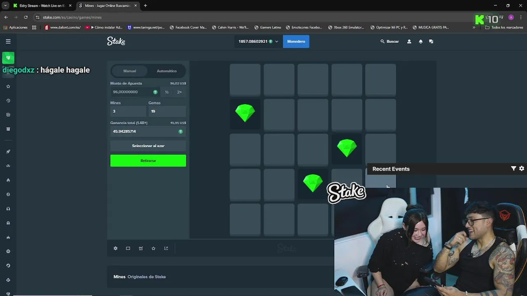Image resolution: width=527 pixels, height=296 pixels.
Task: Reveal the top-left tile of the grid
Action: coord(245,79)
